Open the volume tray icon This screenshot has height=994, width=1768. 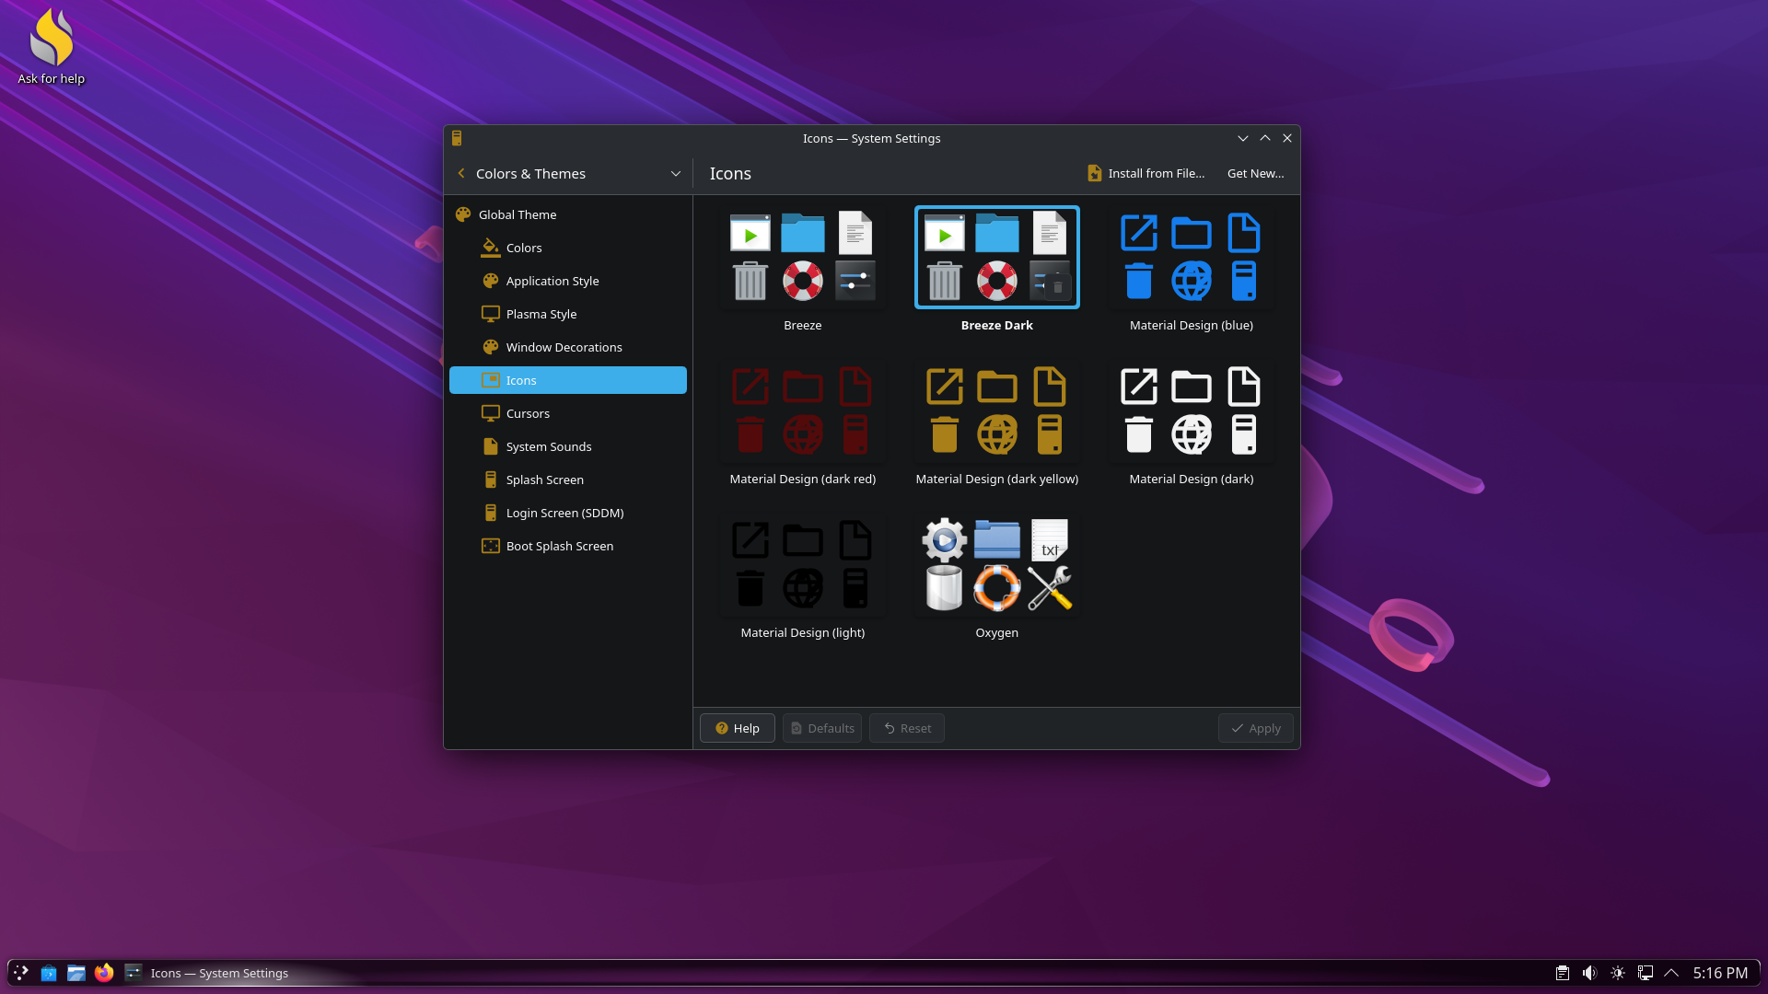pyautogui.click(x=1589, y=973)
